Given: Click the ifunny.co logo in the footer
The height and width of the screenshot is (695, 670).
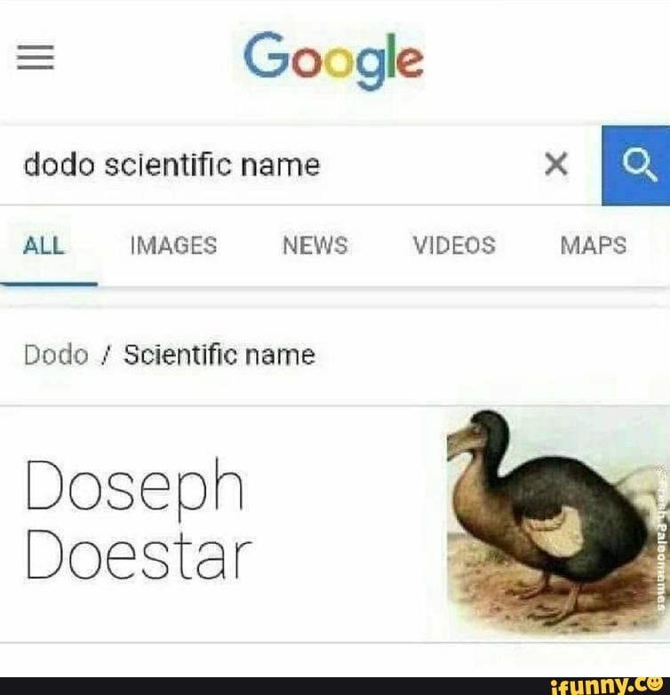Looking at the screenshot, I should pyautogui.click(x=607, y=686).
